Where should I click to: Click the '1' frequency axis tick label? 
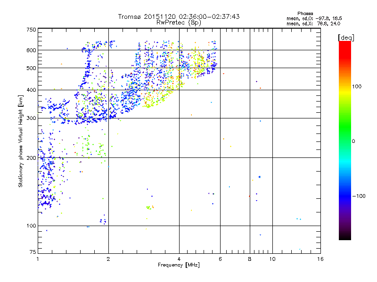click(38, 259)
